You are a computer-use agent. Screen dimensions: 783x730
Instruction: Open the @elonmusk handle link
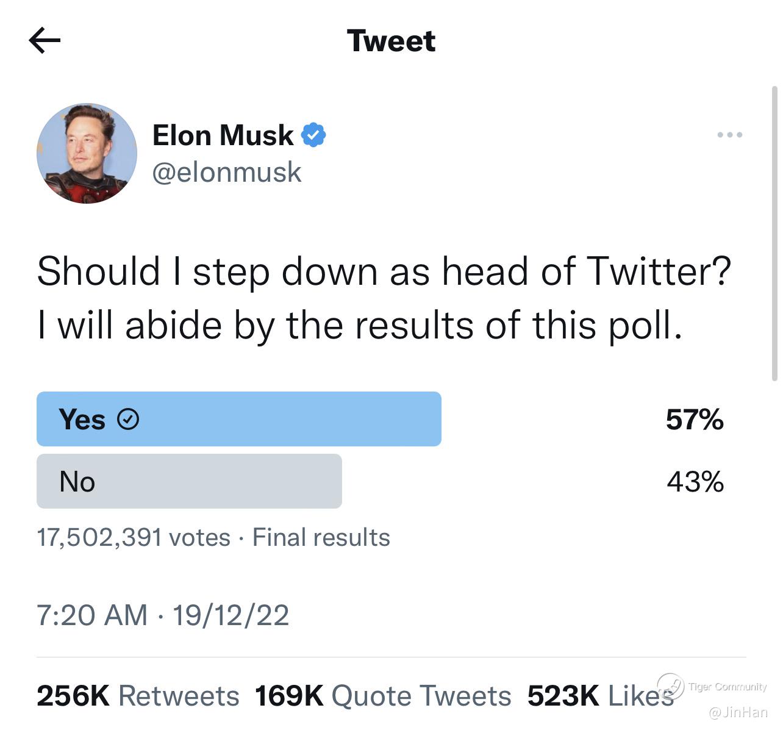point(227,172)
